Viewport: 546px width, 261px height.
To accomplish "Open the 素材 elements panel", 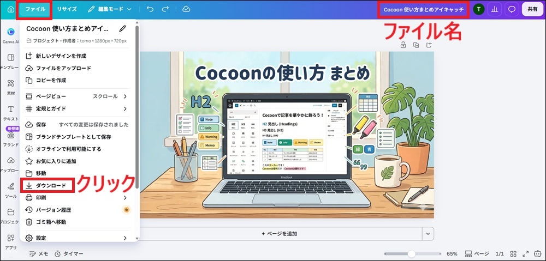I will pyautogui.click(x=10, y=87).
